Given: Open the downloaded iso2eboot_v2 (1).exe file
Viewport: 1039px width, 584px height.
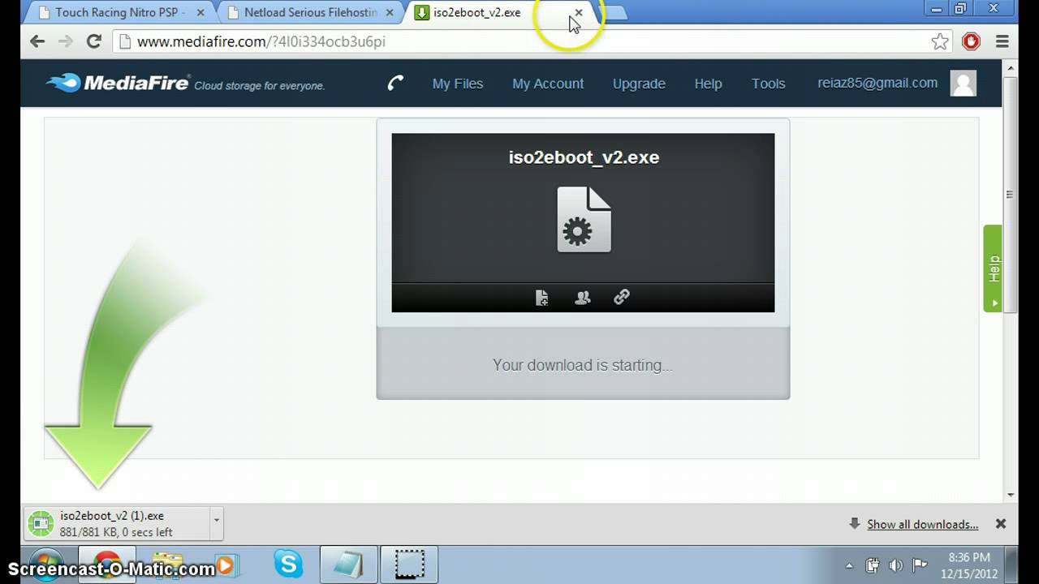Looking at the screenshot, I should click(x=117, y=524).
